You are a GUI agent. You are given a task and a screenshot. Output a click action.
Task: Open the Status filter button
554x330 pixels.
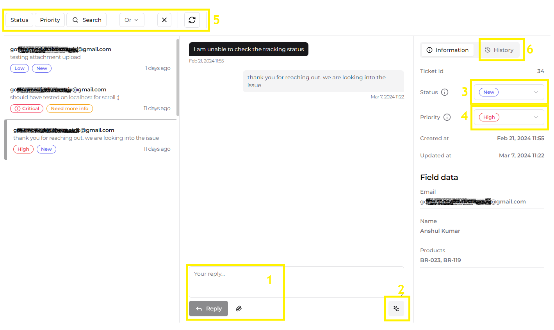point(20,20)
